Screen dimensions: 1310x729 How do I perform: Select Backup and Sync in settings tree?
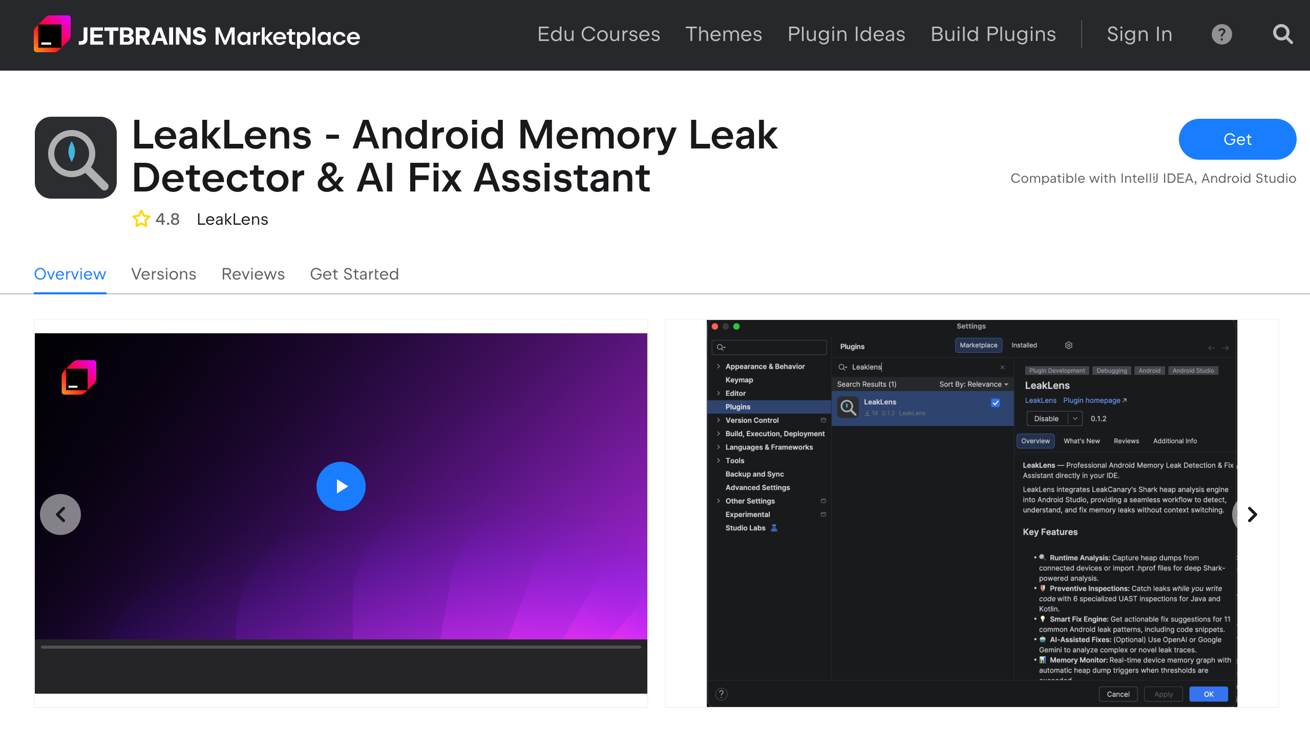click(754, 474)
